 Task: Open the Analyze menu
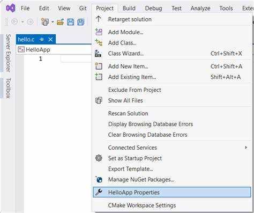pyautogui.click(x=200, y=8)
